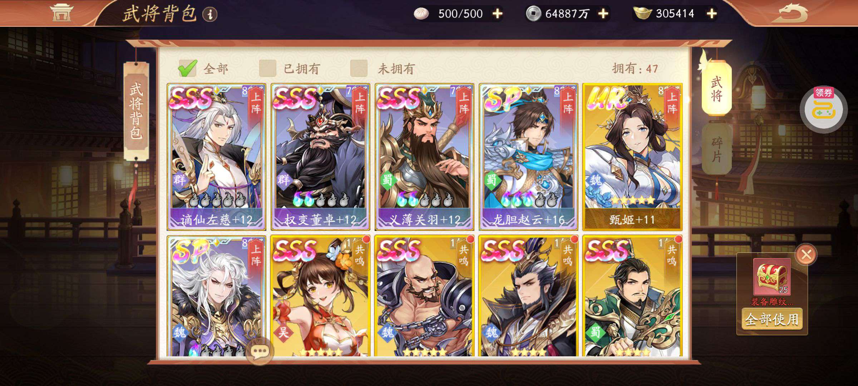Screen dimensions: 858x386
Task: Select the 谪仙左慈+12 hero card
Action: [216, 157]
